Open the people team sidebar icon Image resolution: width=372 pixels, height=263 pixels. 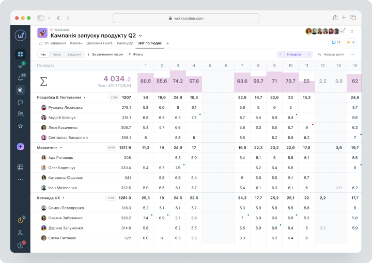(20, 114)
